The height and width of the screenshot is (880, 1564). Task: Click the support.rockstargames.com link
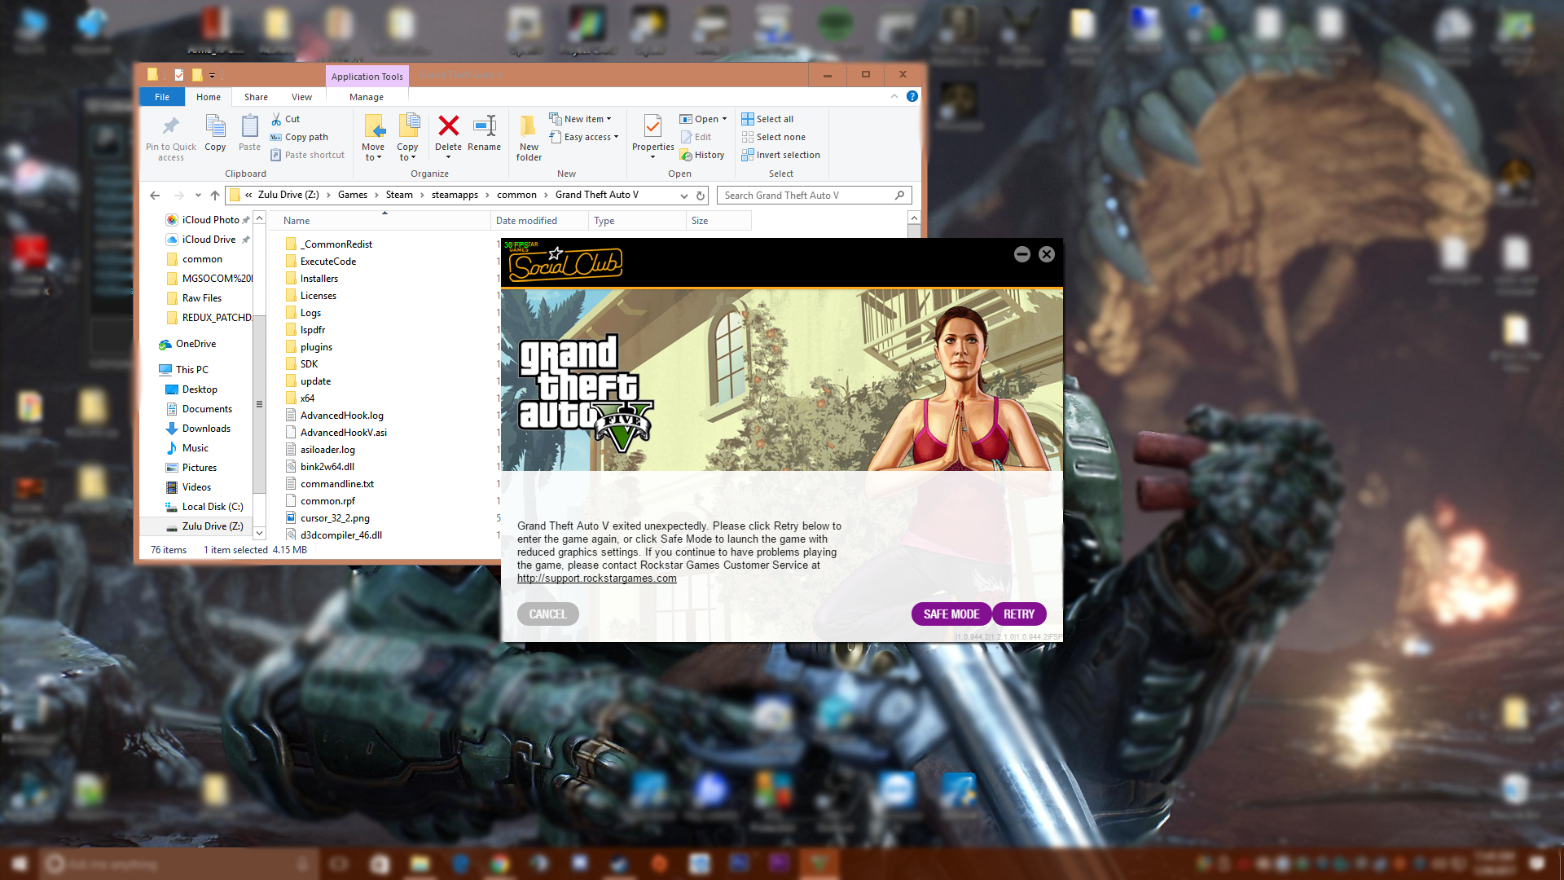596,579
